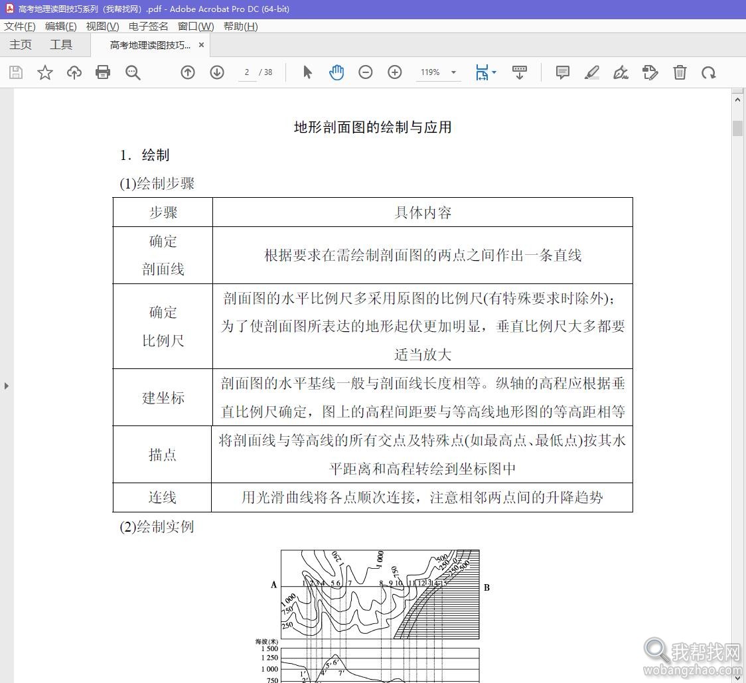
Task: Select the Highlight text pen tool
Action: tap(591, 72)
